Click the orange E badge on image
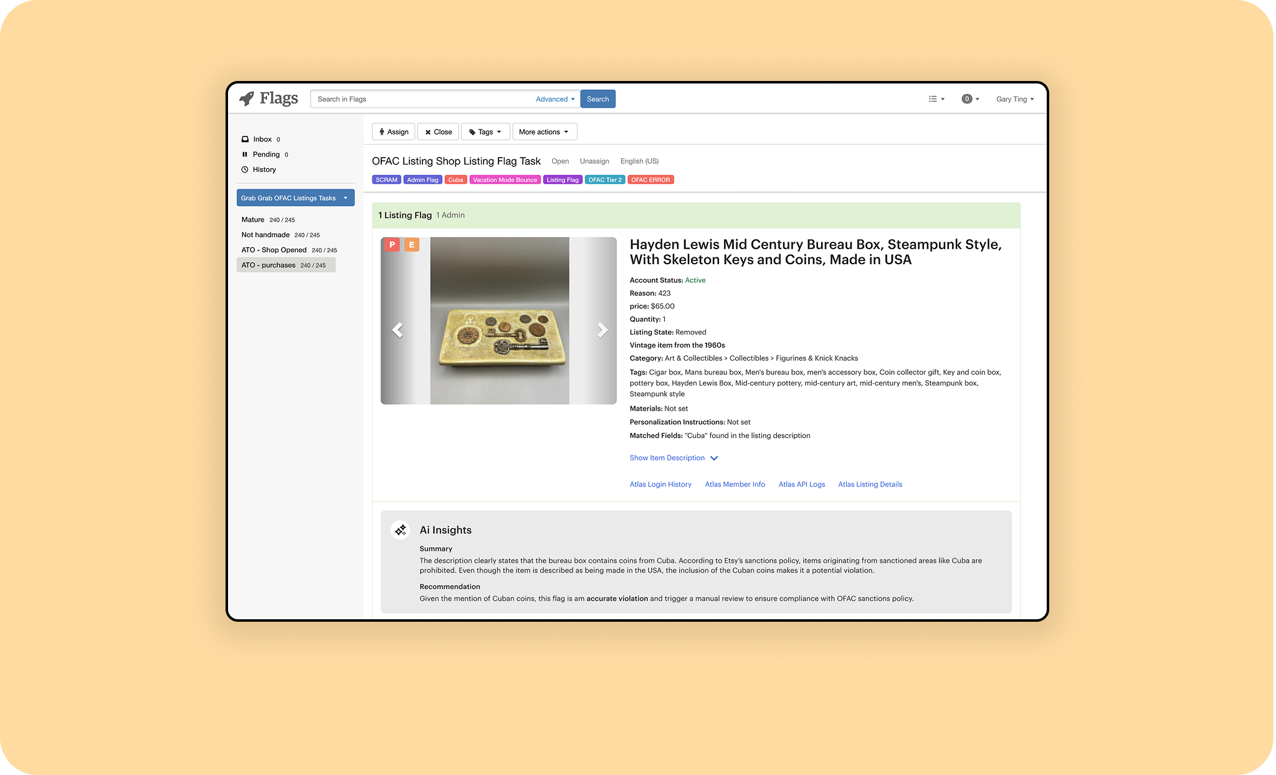This screenshot has height=775, width=1276. pyautogui.click(x=411, y=245)
